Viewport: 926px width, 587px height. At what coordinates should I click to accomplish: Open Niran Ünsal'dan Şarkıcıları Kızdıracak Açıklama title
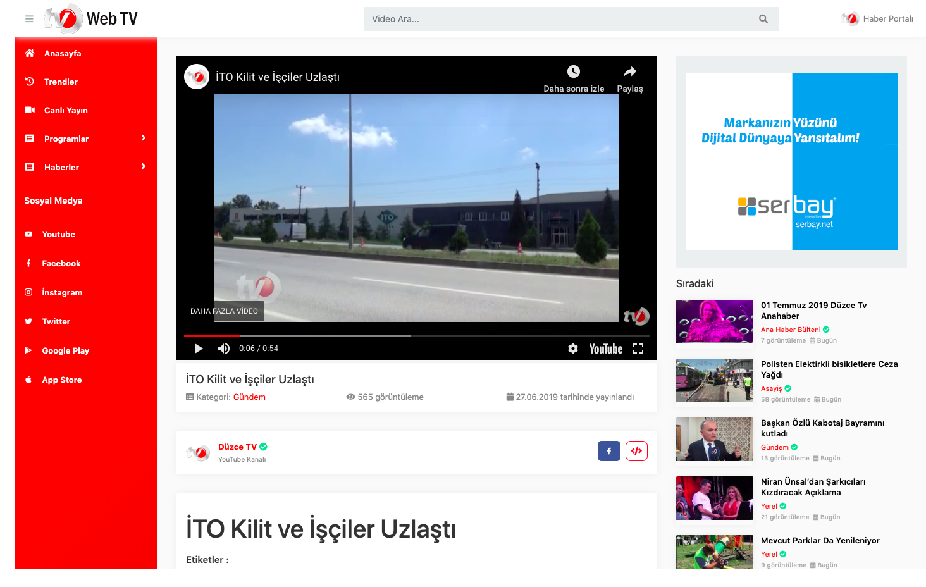tap(813, 487)
